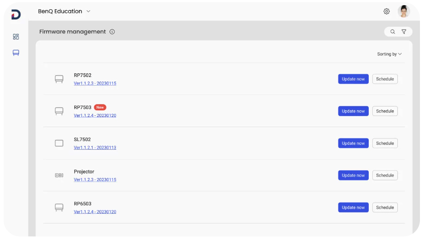Schedule the update for RP7503
Screen dimensions: 423x239
pos(385,111)
